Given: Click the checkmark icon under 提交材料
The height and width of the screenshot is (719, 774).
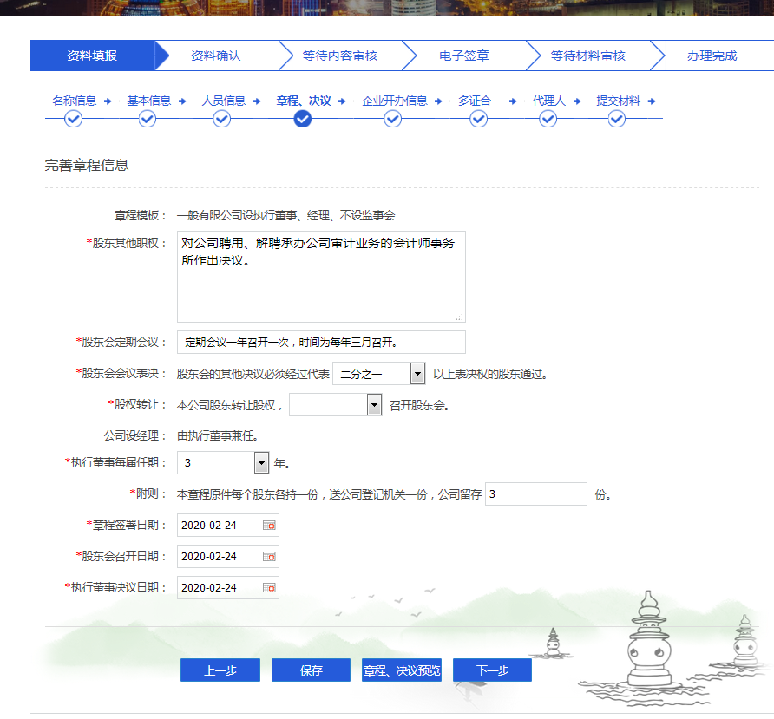Looking at the screenshot, I should pyautogui.click(x=616, y=119).
